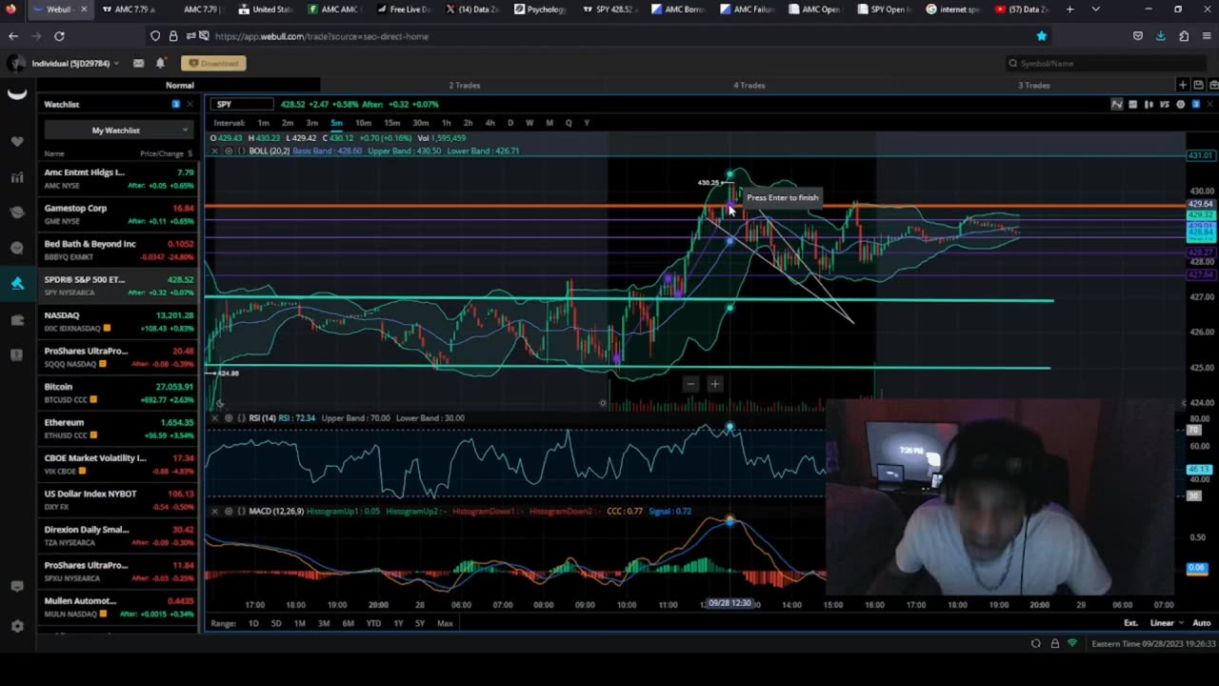Set chart interval to 1h

446,123
